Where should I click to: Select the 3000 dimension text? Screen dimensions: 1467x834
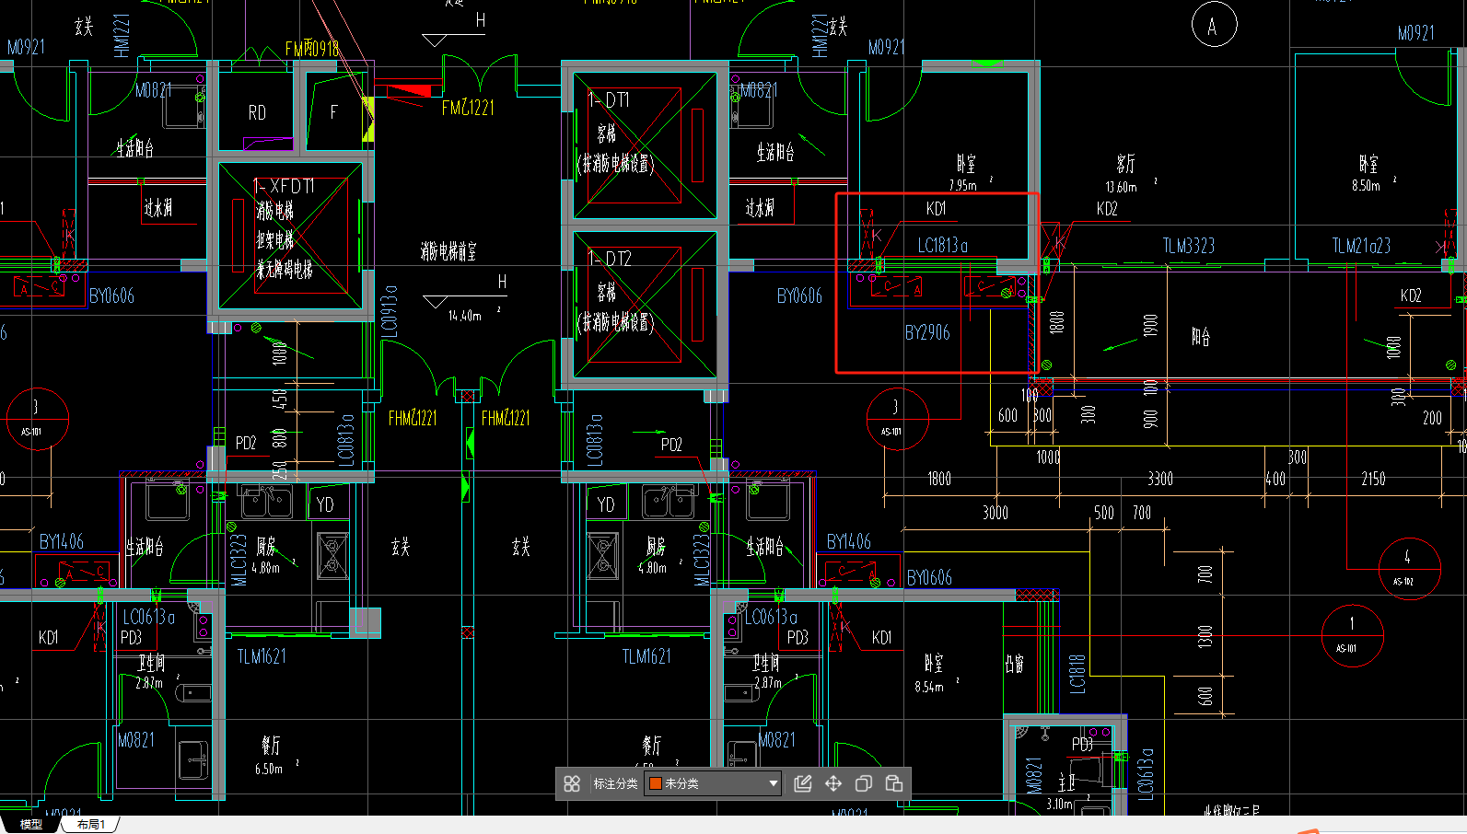coord(995,513)
